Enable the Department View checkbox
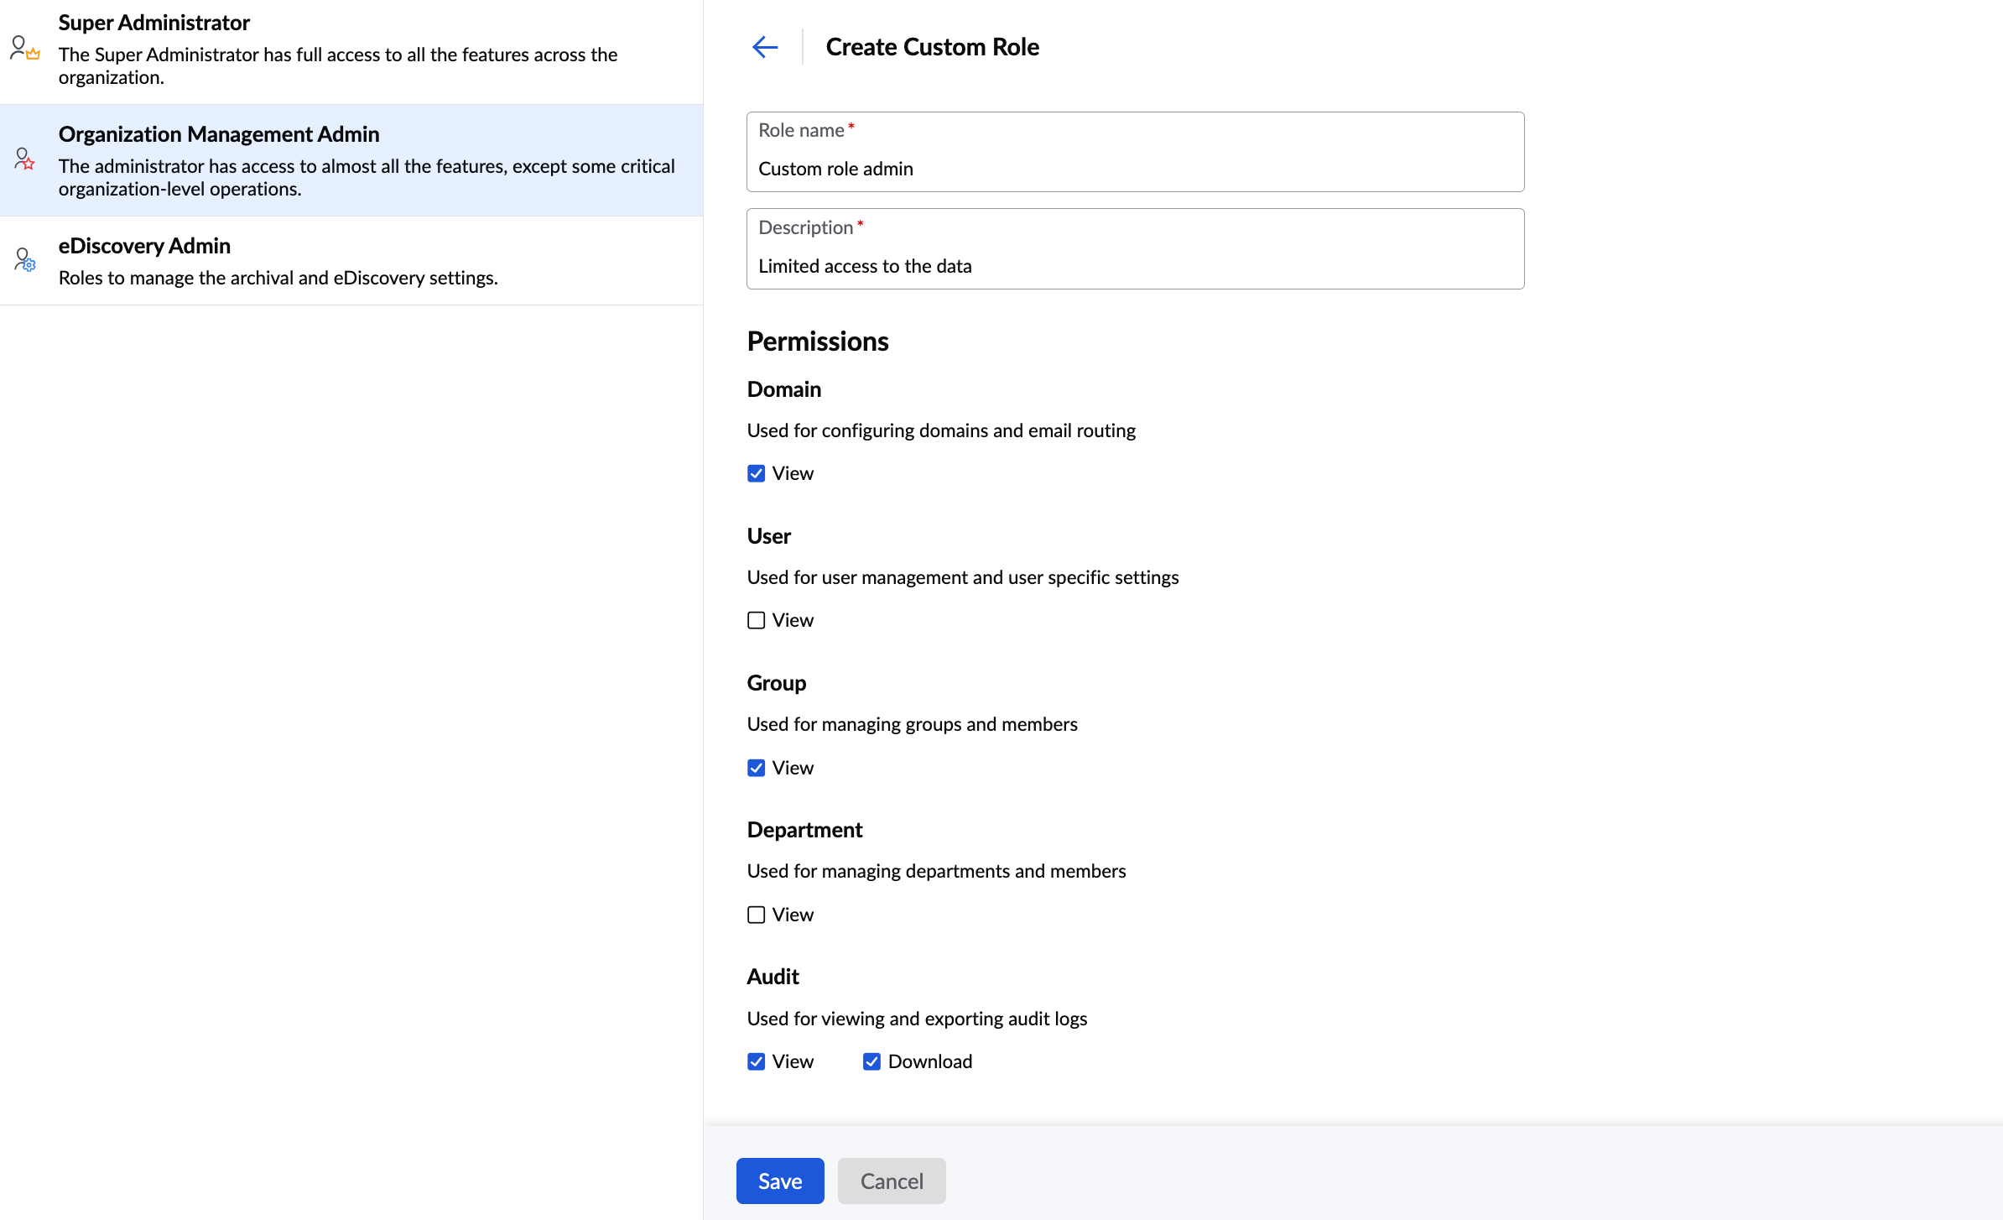The width and height of the screenshot is (2003, 1220). pos(756,915)
